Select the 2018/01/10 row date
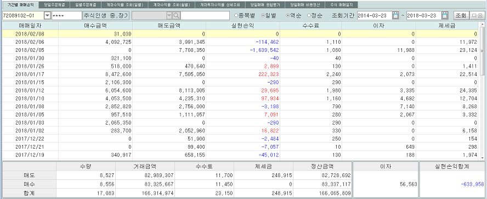The image size is (487, 199). click(x=30, y=98)
